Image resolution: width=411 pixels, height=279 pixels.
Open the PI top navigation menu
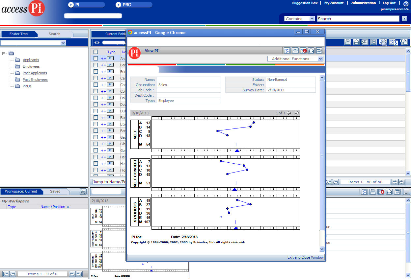tap(87, 5)
